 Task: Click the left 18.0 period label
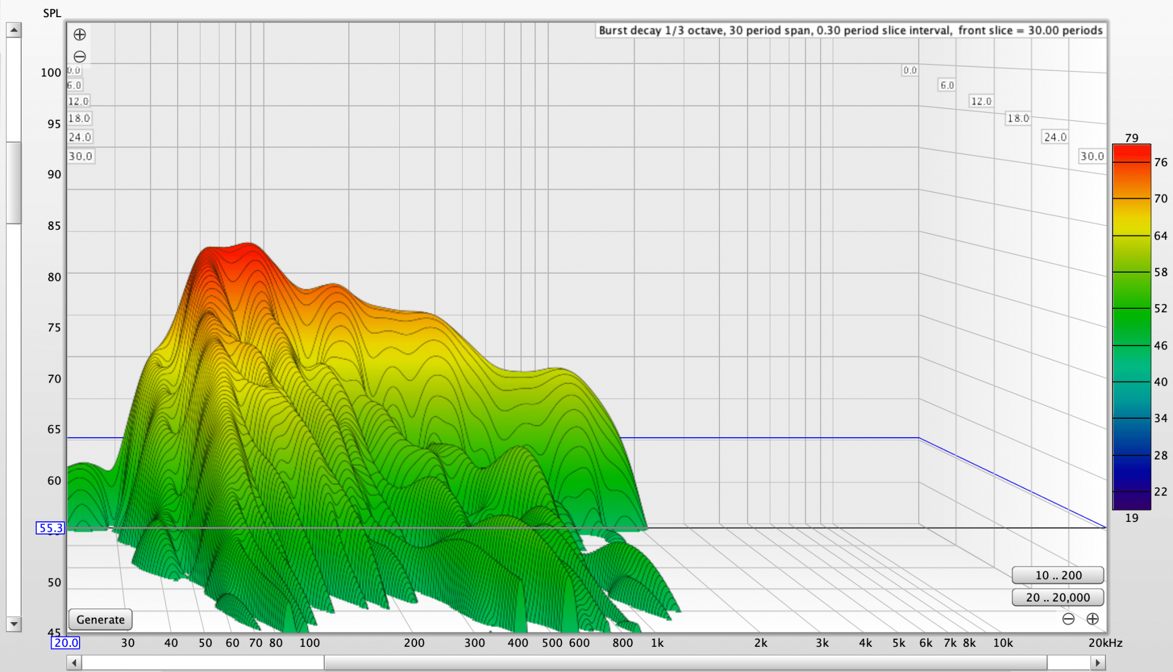tap(79, 118)
